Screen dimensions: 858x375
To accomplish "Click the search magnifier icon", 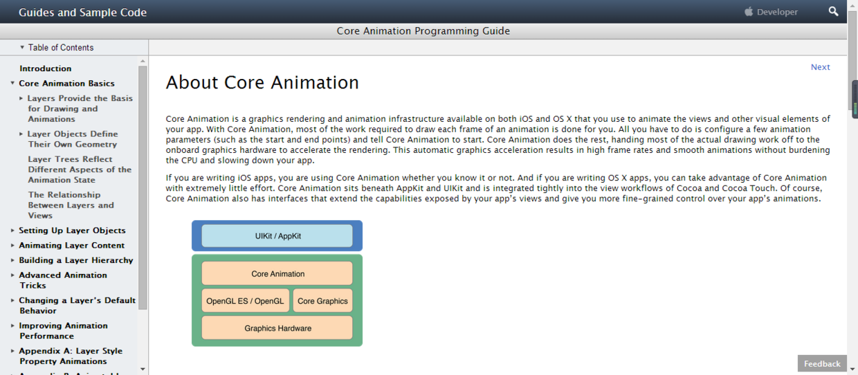I will tap(833, 12).
